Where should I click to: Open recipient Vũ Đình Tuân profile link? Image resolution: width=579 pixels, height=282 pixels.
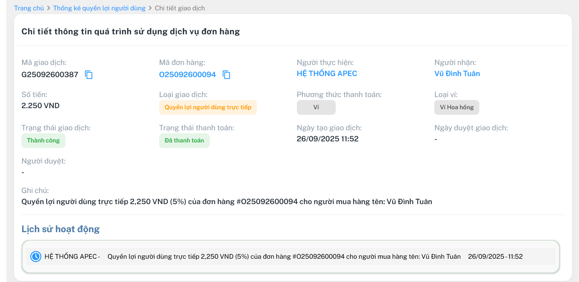click(x=457, y=73)
